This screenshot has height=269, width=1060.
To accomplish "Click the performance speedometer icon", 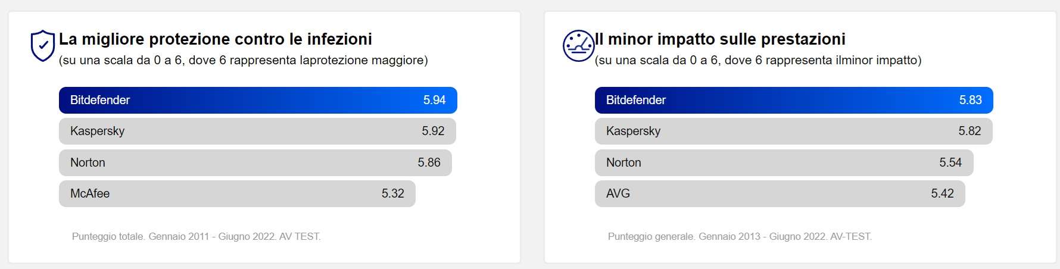I will click(x=578, y=46).
